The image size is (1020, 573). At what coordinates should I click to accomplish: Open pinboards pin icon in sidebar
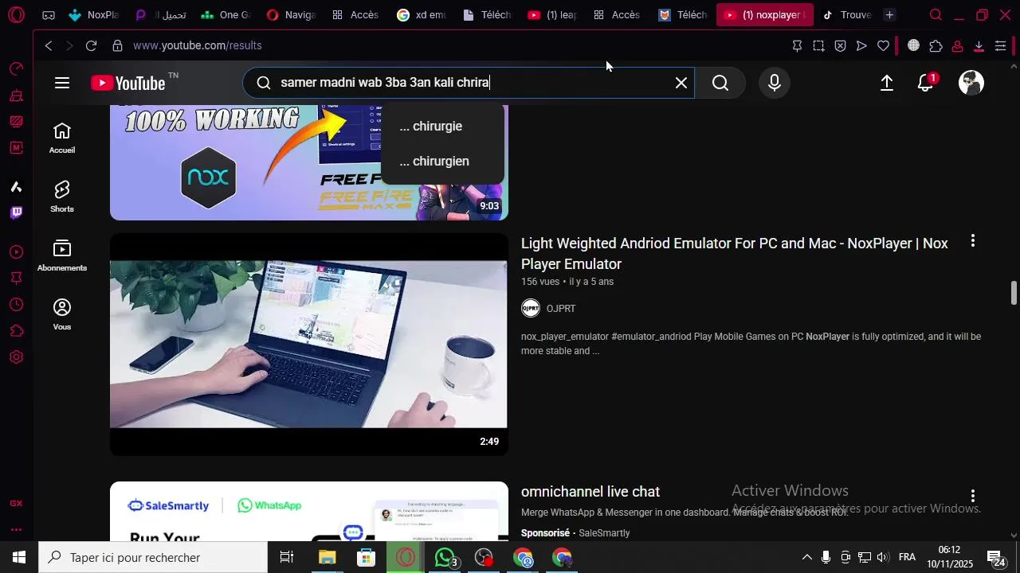(x=16, y=279)
